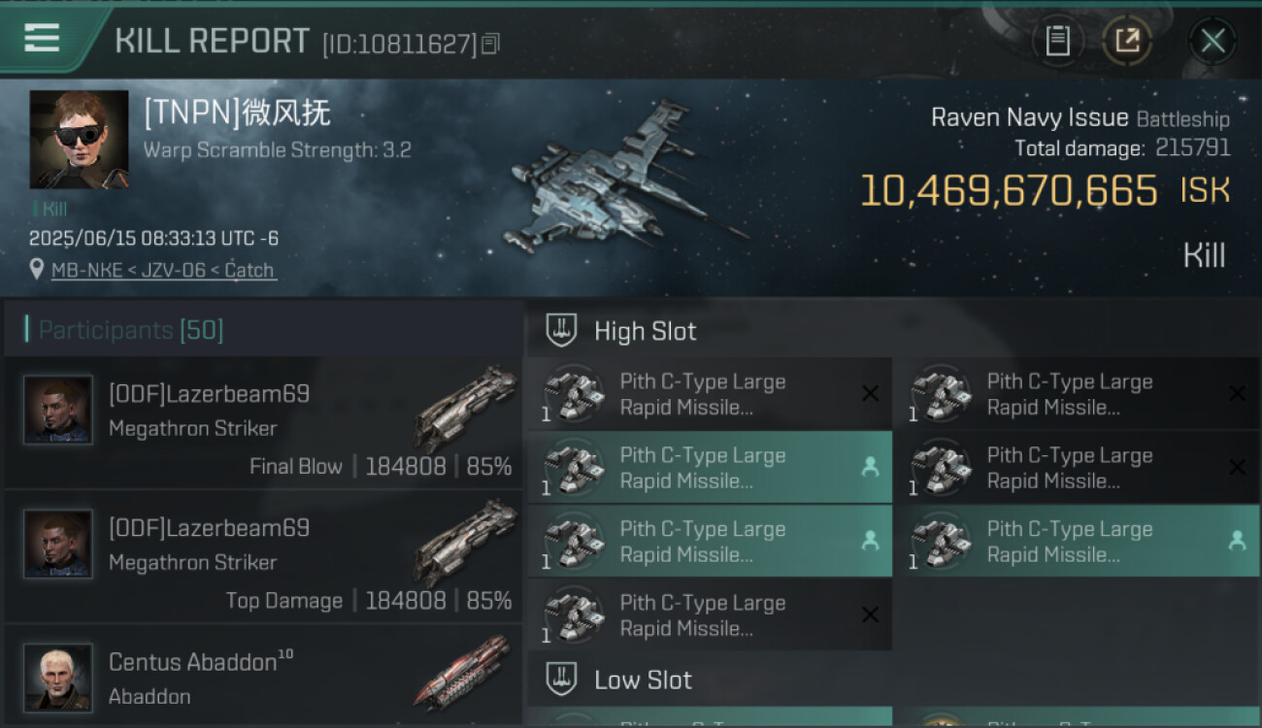
Task: Click the first high slot missile launcher icon
Action: point(573,394)
